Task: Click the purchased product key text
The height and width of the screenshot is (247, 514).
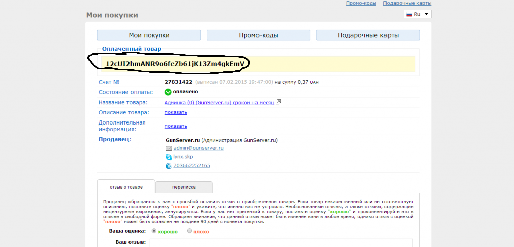Action: coord(175,64)
